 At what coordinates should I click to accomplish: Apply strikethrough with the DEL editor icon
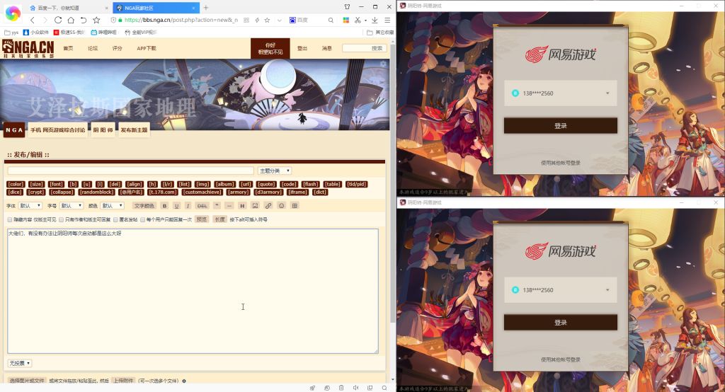(x=202, y=206)
